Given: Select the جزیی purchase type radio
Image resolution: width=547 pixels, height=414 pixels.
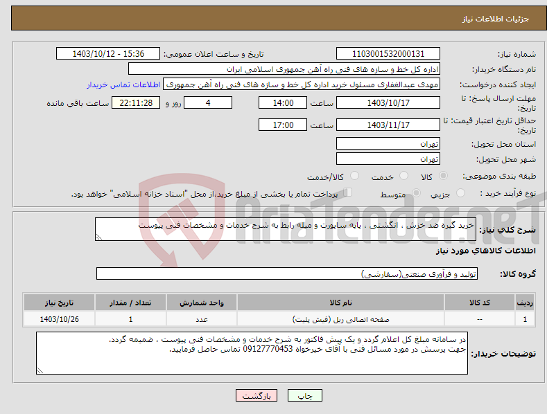Looking at the screenshot, I should [x=460, y=192].
